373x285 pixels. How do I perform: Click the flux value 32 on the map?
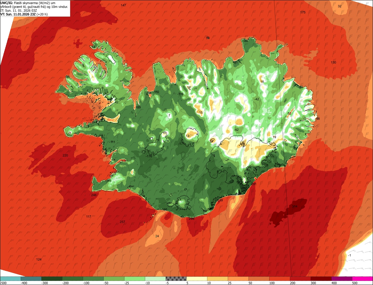point(339,6)
